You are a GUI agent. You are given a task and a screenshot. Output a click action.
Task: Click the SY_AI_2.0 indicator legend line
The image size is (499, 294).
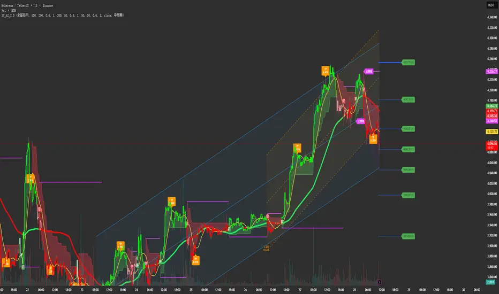click(62, 15)
